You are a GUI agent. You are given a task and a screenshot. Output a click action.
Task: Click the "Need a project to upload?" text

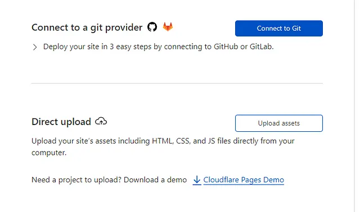click(x=76, y=180)
